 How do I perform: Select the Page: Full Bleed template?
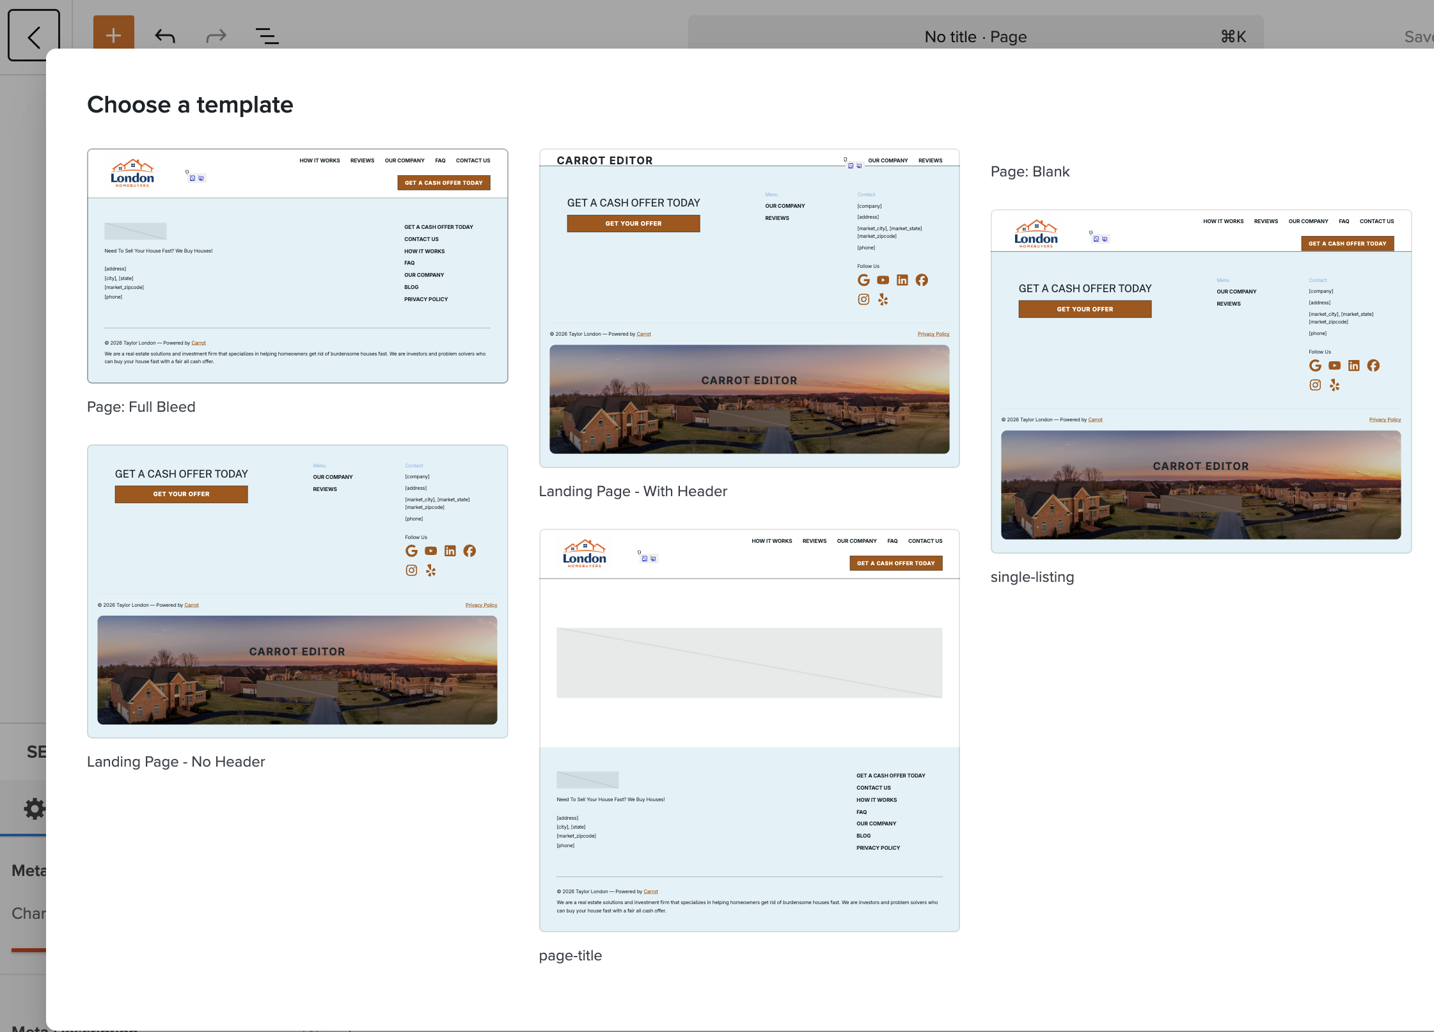point(297,266)
